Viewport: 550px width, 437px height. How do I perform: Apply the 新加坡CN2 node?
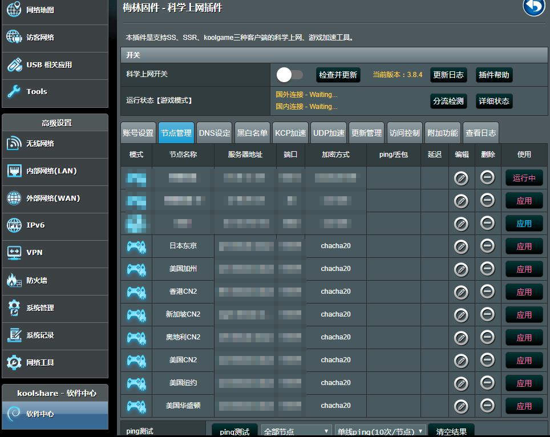pos(524,315)
